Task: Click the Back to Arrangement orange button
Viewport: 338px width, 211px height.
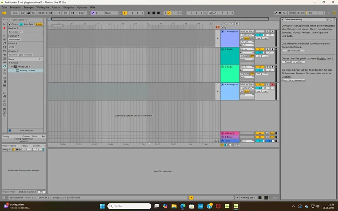Action: [x=218, y=27]
